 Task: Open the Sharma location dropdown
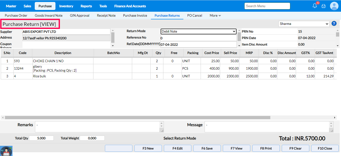pyautogui.click(x=304, y=24)
